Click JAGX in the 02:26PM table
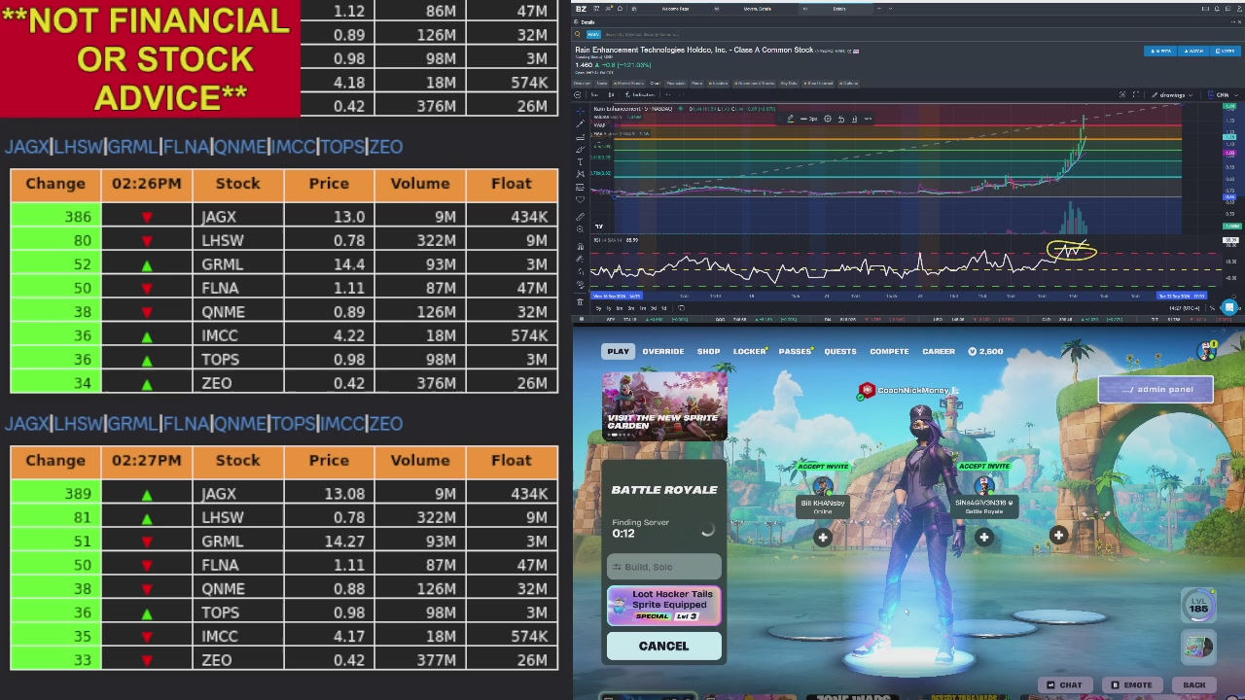The width and height of the screenshot is (1245, 700). pos(219,217)
